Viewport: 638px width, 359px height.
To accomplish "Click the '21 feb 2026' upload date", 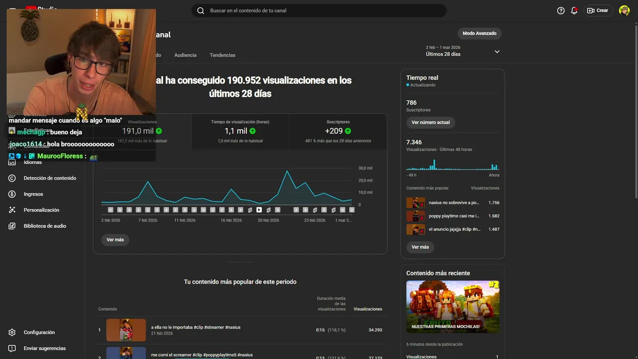I will pos(162,333).
